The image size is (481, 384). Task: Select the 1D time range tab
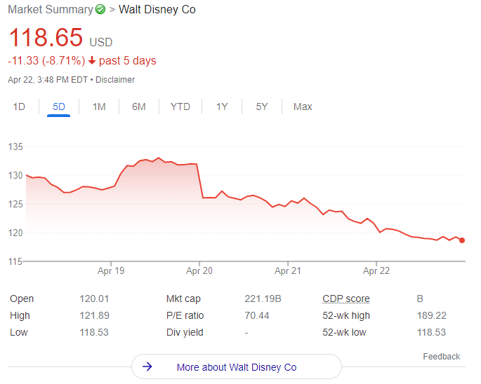pyautogui.click(x=19, y=107)
